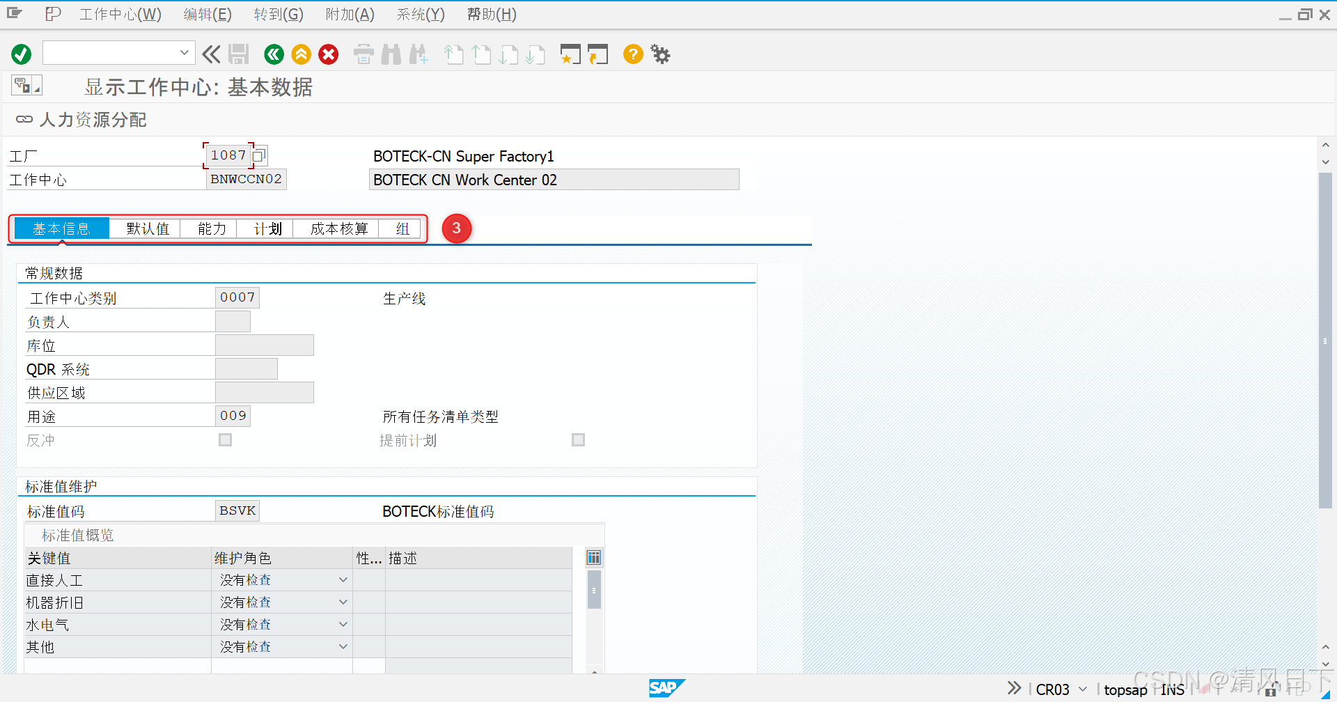Image resolution: width=1337 pixels, height=702 pixels.
Task: Click the Create New Session icon
Action: tap(570, 54)
